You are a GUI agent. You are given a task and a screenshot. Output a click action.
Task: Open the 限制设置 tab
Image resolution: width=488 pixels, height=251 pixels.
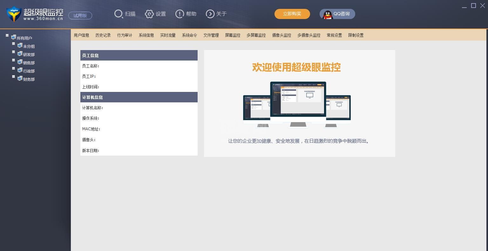coord(356,35)
